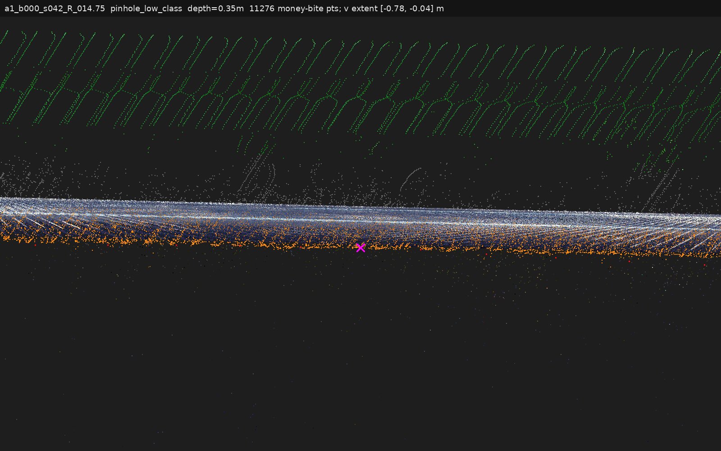Click the magenta X marker

pyautogui.click(x=360, y=248)
